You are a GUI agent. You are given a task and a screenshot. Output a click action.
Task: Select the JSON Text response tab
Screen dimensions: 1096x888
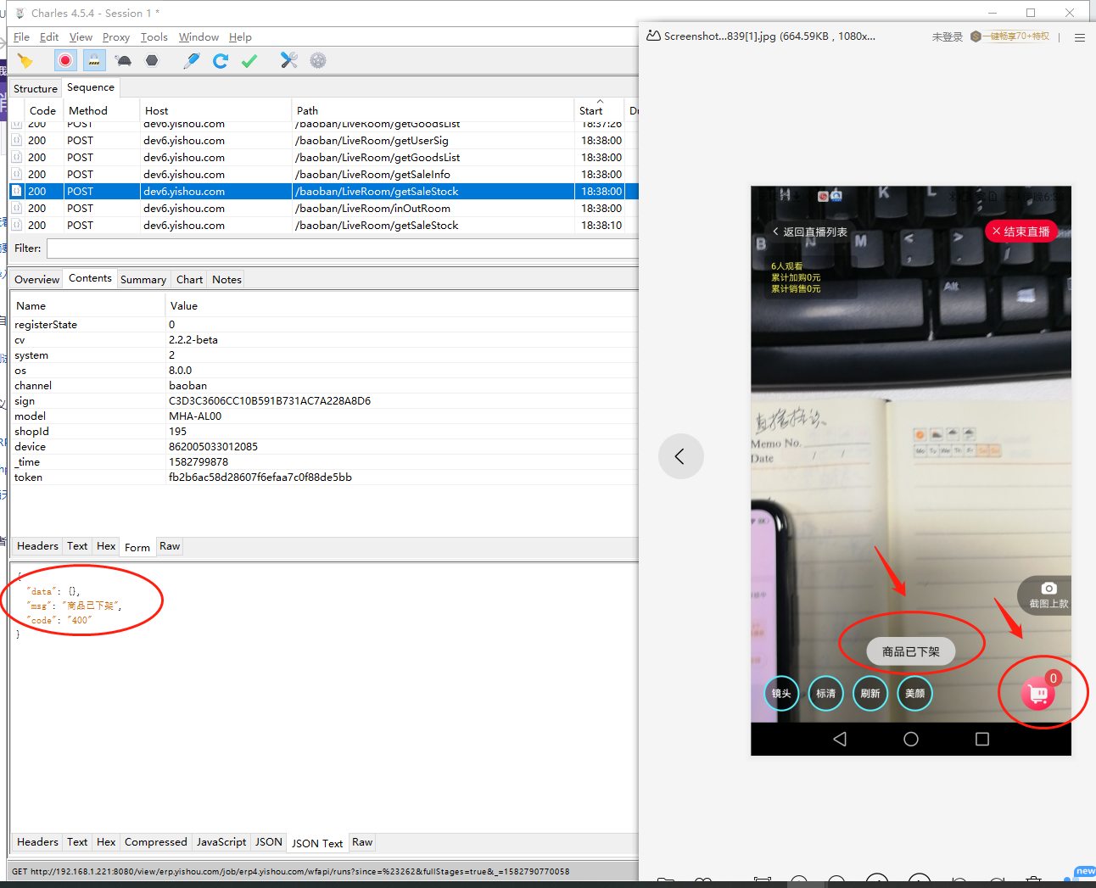pos(317,844)
